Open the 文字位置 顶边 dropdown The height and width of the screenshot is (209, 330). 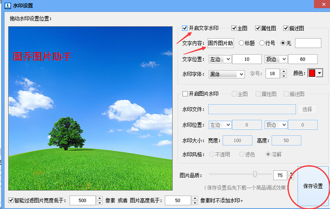tap(276, 59)
